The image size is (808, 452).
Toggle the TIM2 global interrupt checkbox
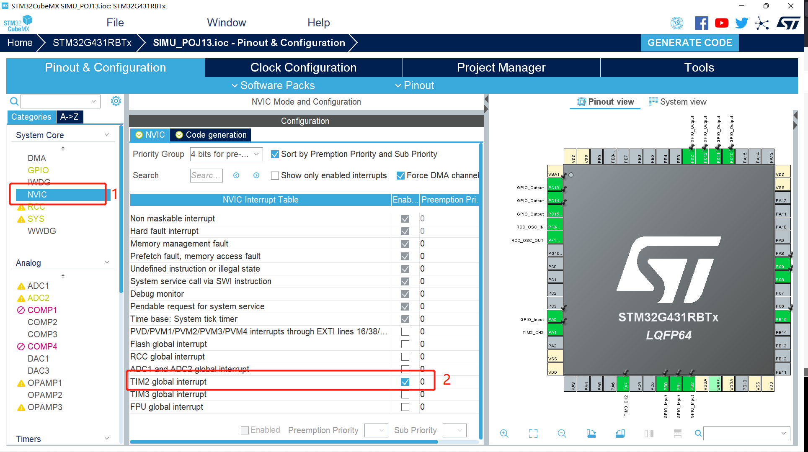405,382
